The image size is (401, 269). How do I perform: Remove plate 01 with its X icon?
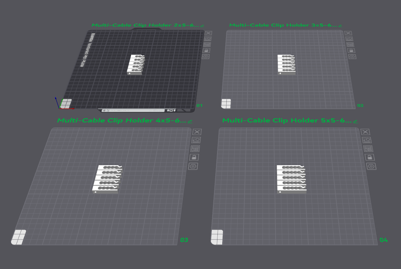pyautogui.click(x=209, y=33)
